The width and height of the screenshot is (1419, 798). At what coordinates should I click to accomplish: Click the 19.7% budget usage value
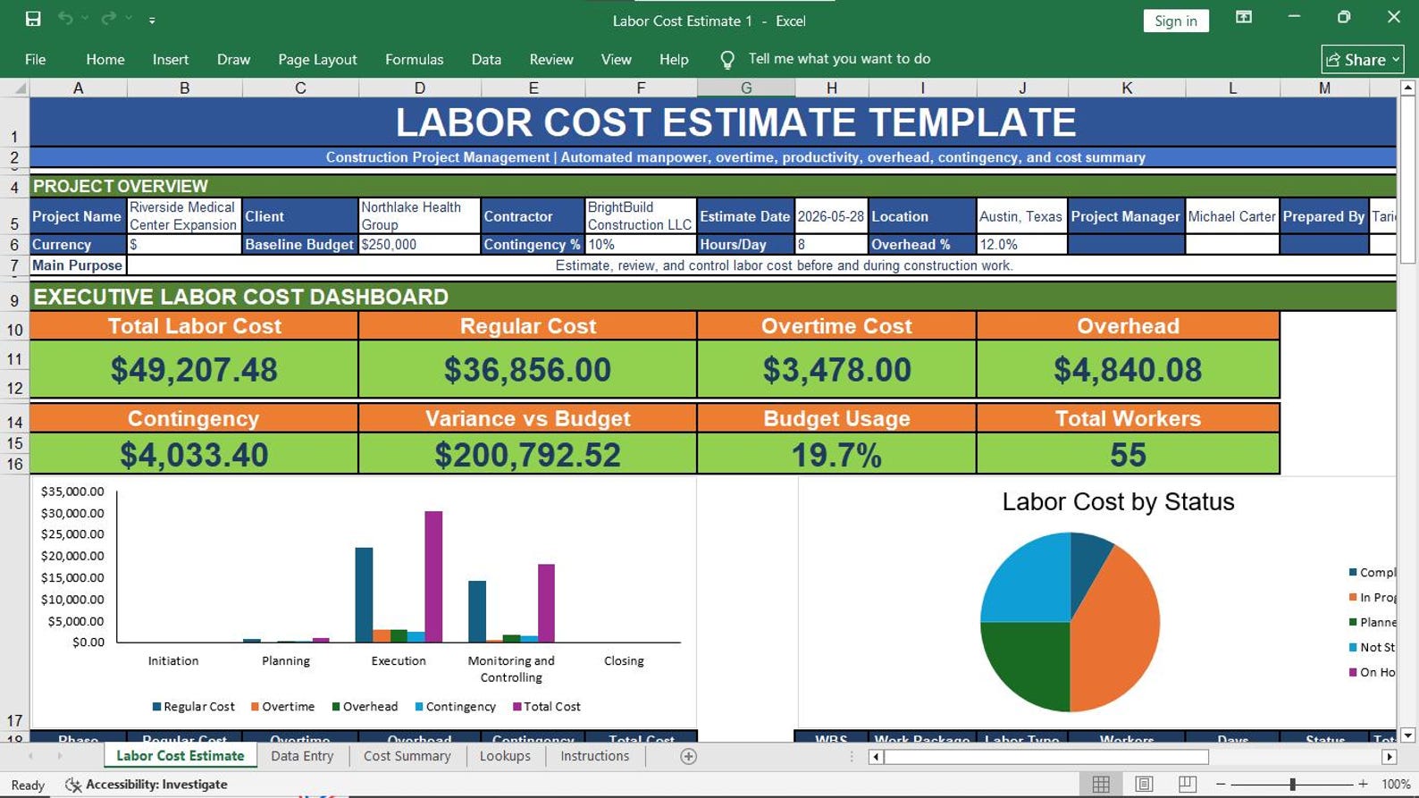(x=836, y=455)
